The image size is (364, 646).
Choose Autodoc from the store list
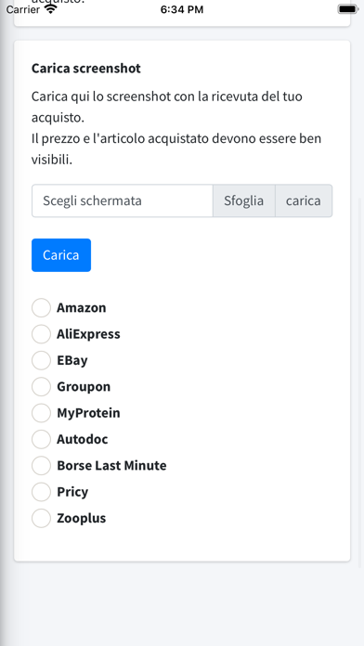click(41, 439)
